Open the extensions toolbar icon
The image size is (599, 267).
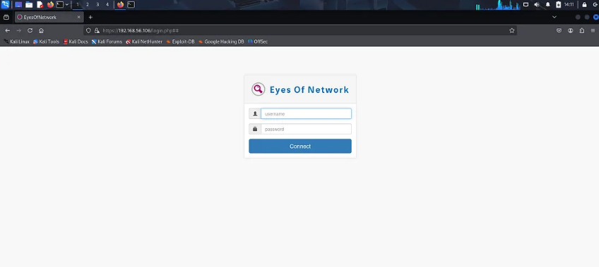click(582, 30)
